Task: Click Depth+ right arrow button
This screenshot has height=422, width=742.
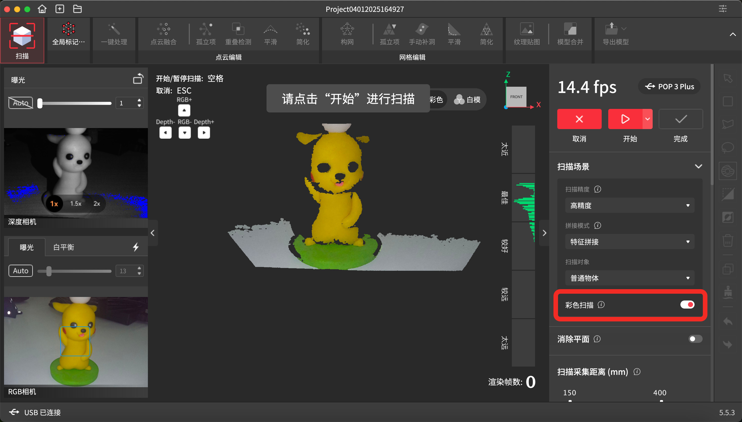Action: tap(204, 133)
